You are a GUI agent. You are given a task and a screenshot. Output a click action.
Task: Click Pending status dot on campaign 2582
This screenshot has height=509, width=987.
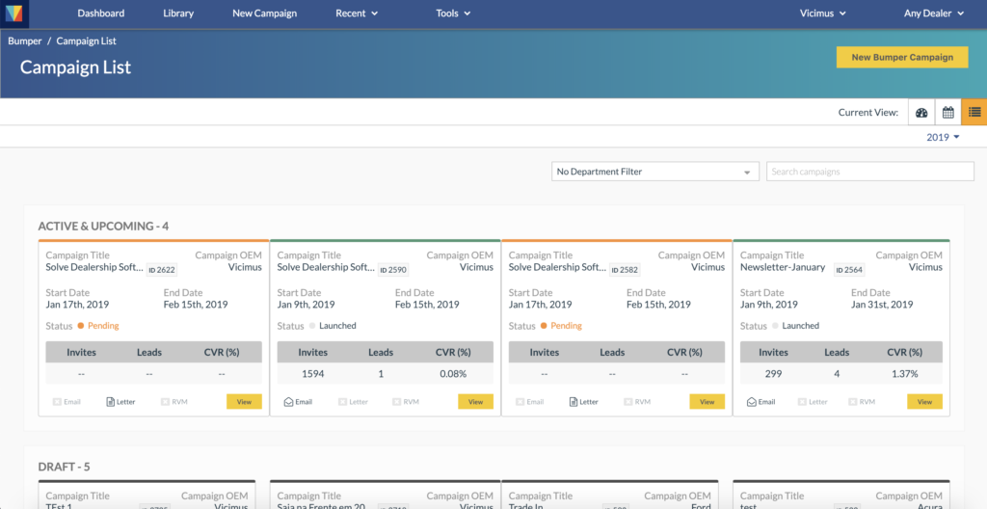[x=544, y=326]
